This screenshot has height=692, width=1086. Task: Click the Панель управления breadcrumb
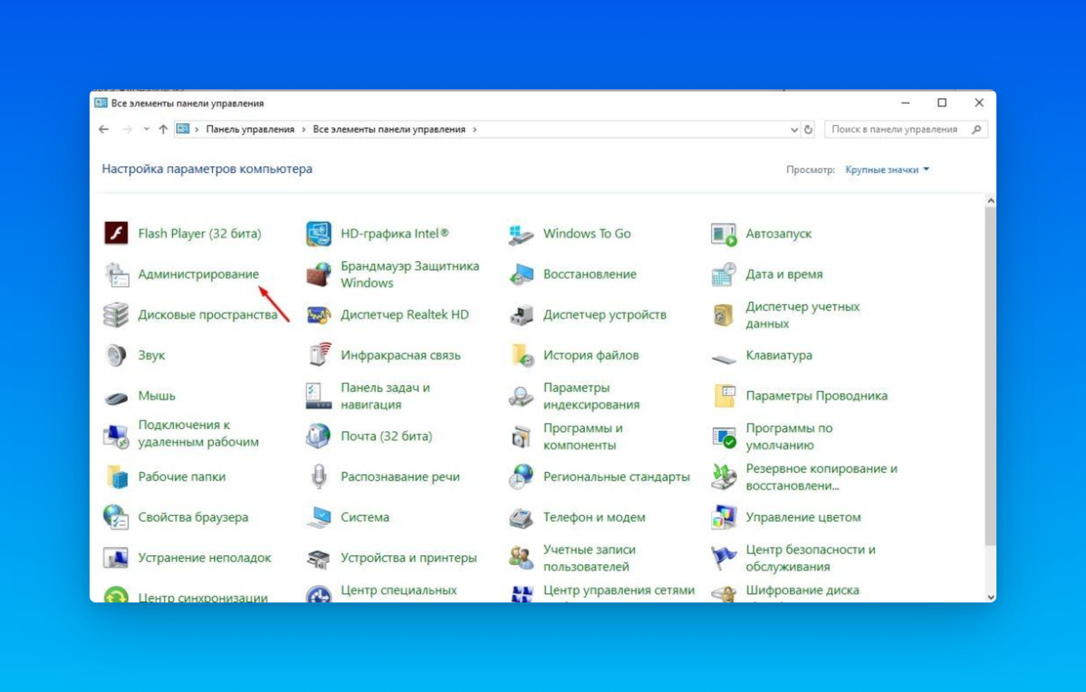coord(251,129)
